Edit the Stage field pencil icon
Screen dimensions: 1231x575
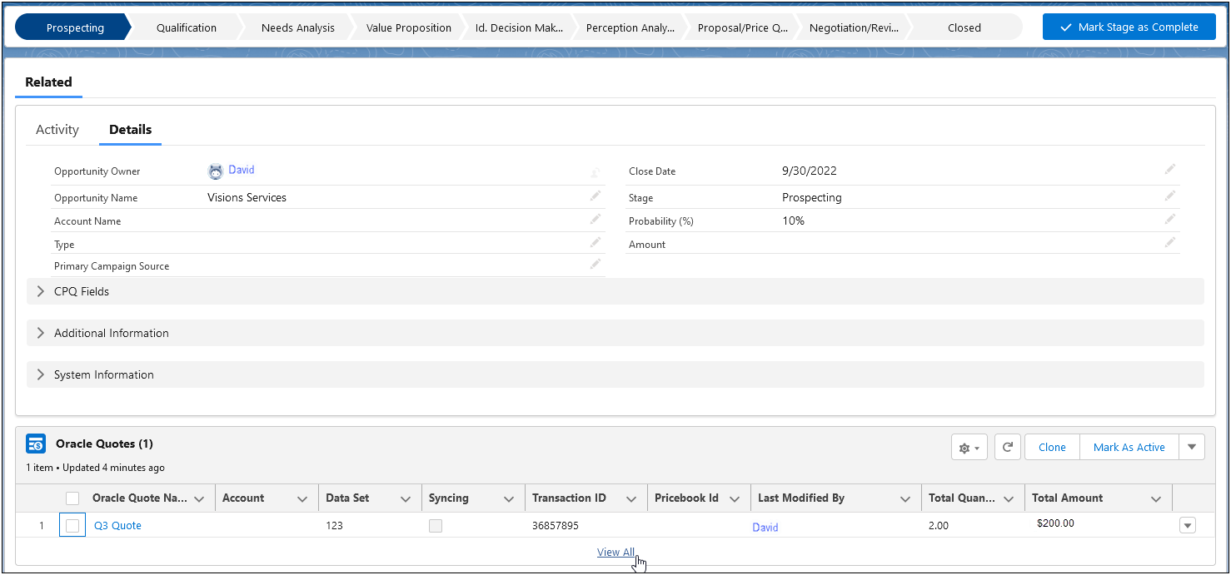point(1169,196)
